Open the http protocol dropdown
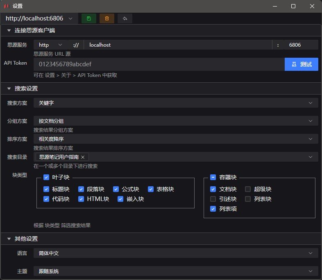The height and width of the screenshot is (280, 322). (51, 45)
